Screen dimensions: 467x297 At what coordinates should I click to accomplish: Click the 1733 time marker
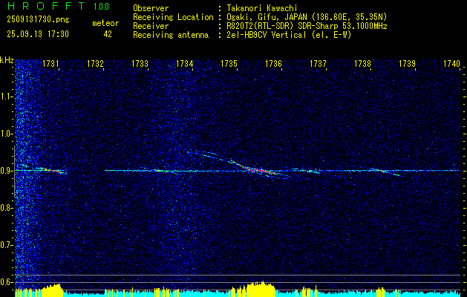point(140,64)
